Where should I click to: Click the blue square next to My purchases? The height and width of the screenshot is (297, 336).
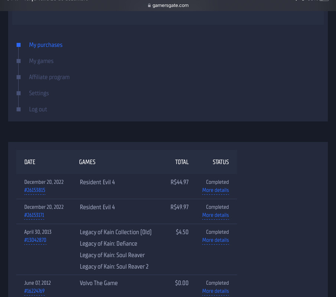(x=19, y=45)
